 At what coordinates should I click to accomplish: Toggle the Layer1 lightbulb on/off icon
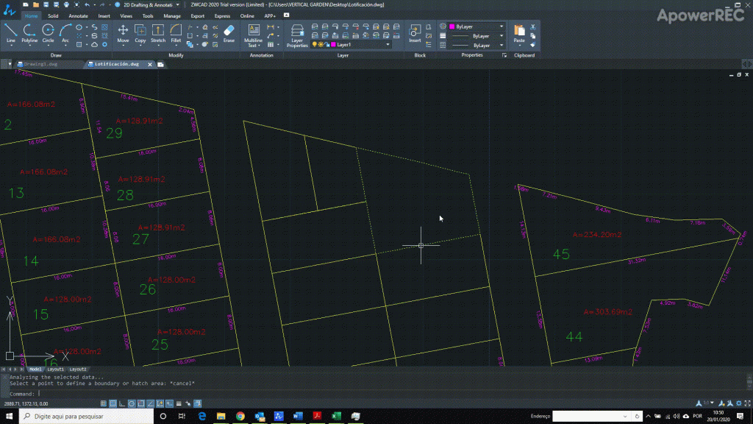[x=315, y=45]
